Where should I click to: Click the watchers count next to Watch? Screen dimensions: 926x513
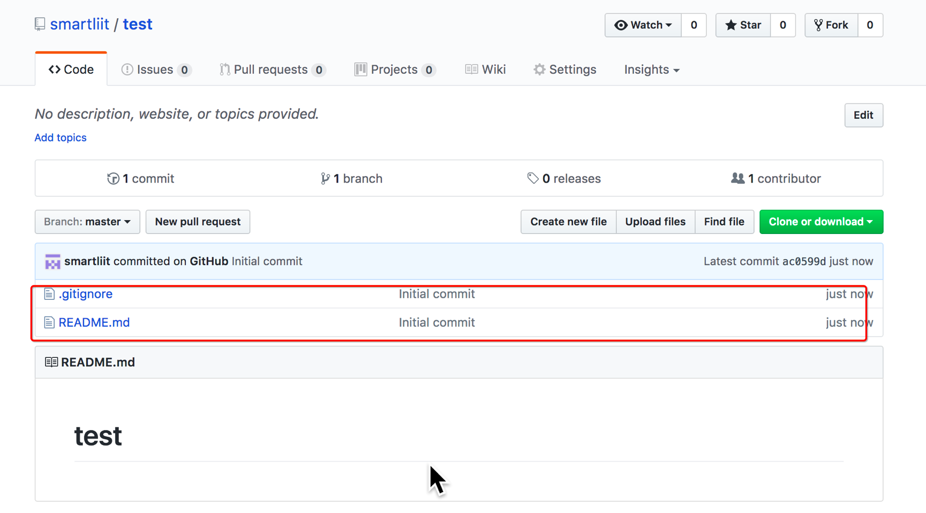pos(694,25)
